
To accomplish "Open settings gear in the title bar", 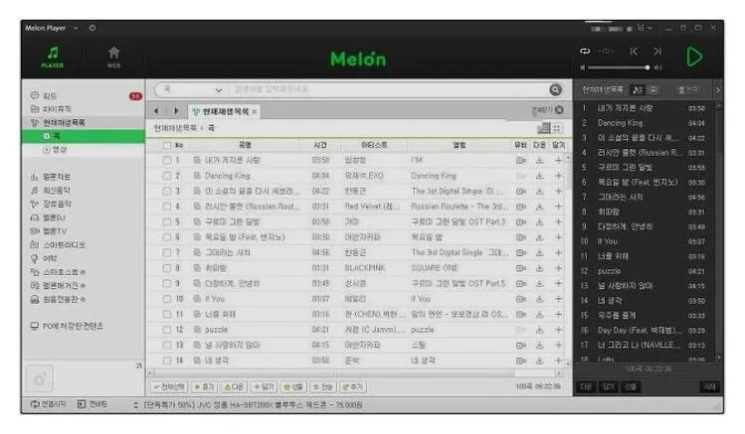I will click(x=93, y=28).
